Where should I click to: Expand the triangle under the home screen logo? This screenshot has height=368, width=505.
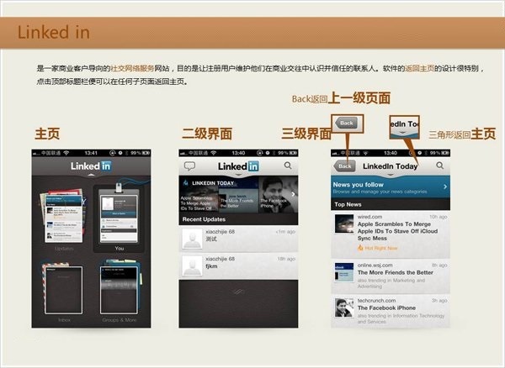click(x=91, y=175)
